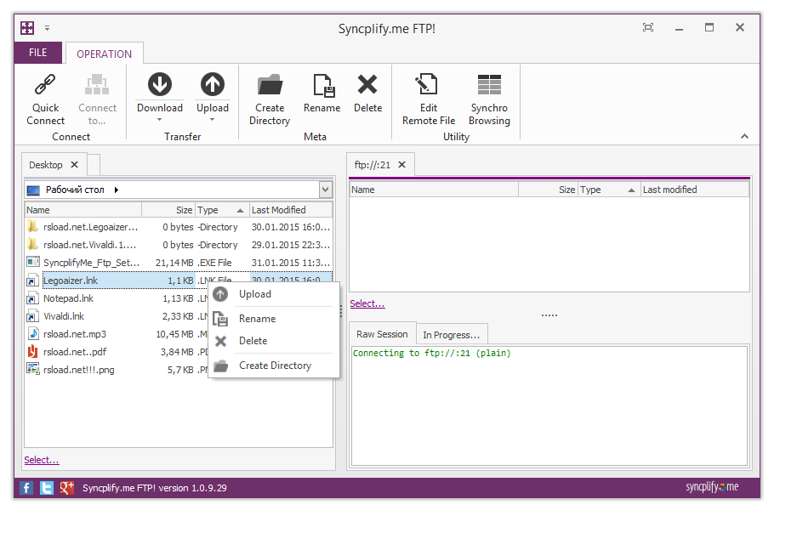Click the Connect to... network icon
This screenshot has height=533, width=797.
pos(97,84)
